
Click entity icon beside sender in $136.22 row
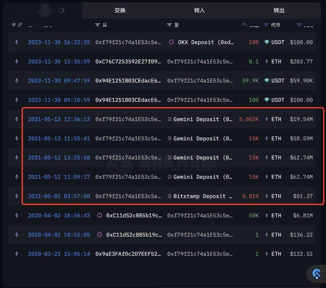pyautogui.click(x=100, y=235)
